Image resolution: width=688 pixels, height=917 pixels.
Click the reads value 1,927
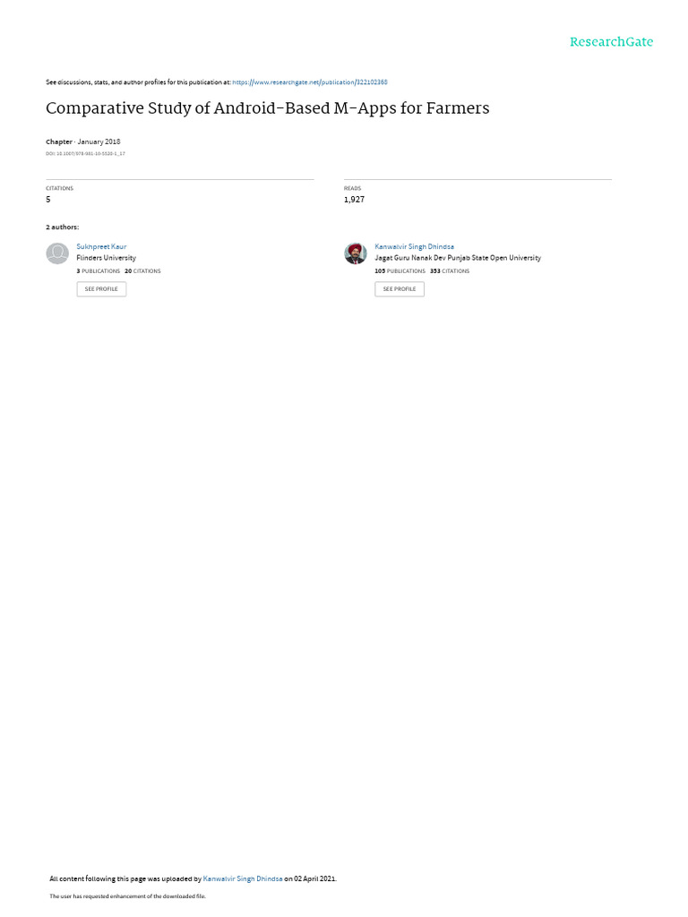[x=354, y=200]
